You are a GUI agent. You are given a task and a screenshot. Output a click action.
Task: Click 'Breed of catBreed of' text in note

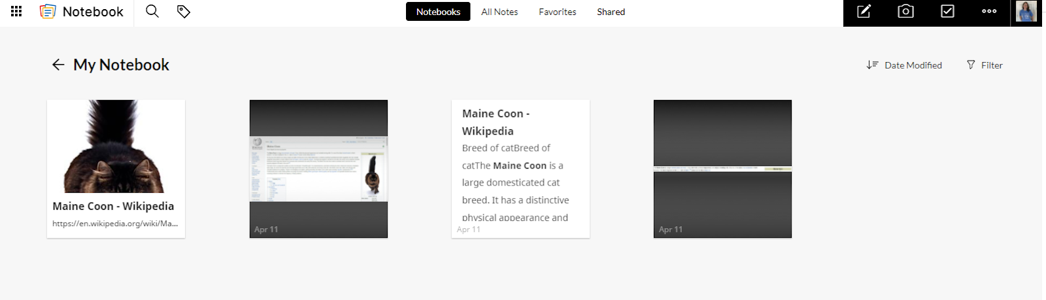tap(506, 148)
